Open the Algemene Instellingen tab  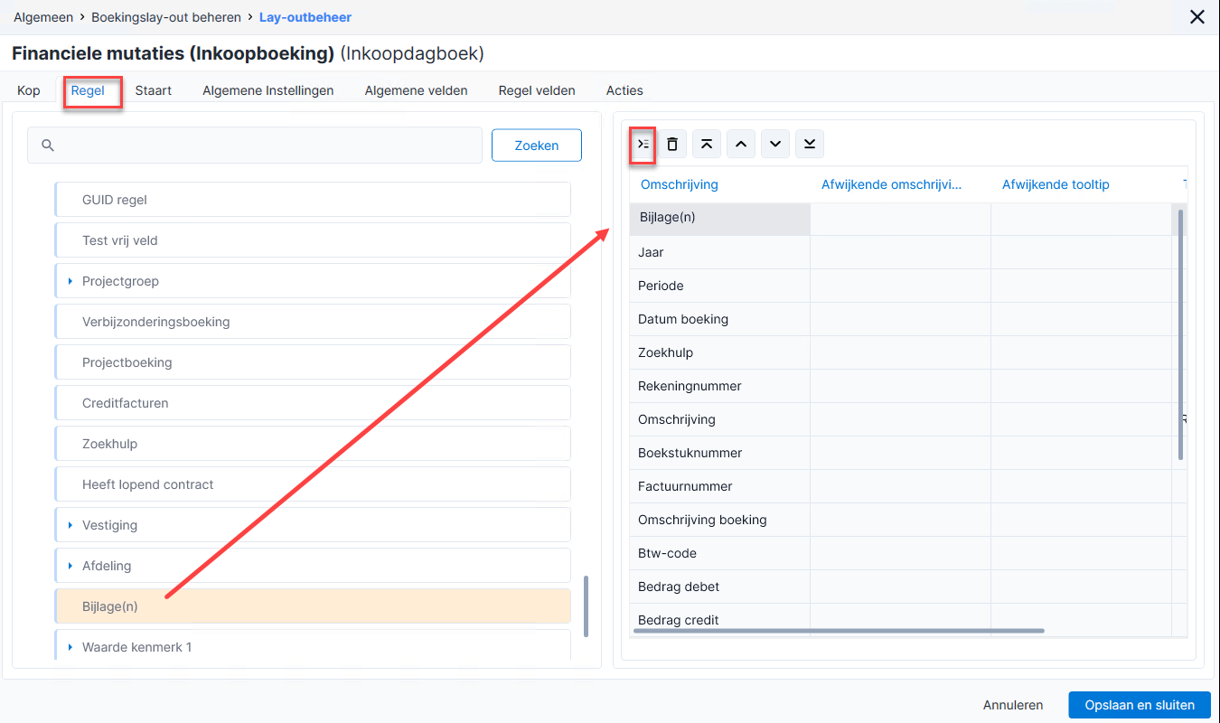click(268, 90)
